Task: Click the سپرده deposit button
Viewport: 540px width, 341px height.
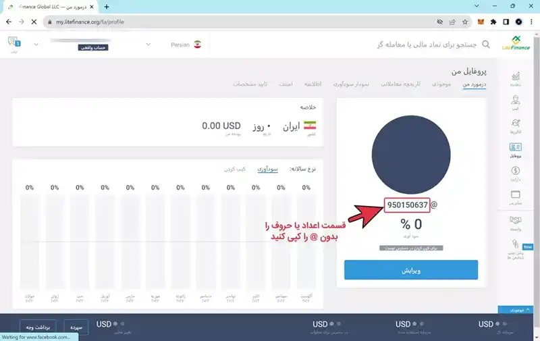Action: coord(76,327)
